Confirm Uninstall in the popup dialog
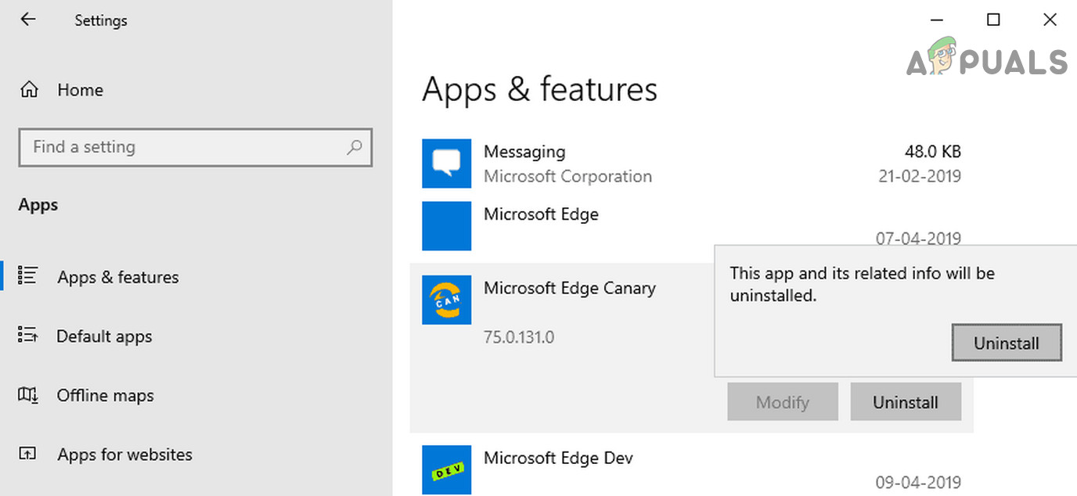1077x496 pixels. point(1006,343)
